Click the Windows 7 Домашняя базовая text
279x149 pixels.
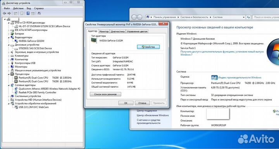tap(198, 39)
